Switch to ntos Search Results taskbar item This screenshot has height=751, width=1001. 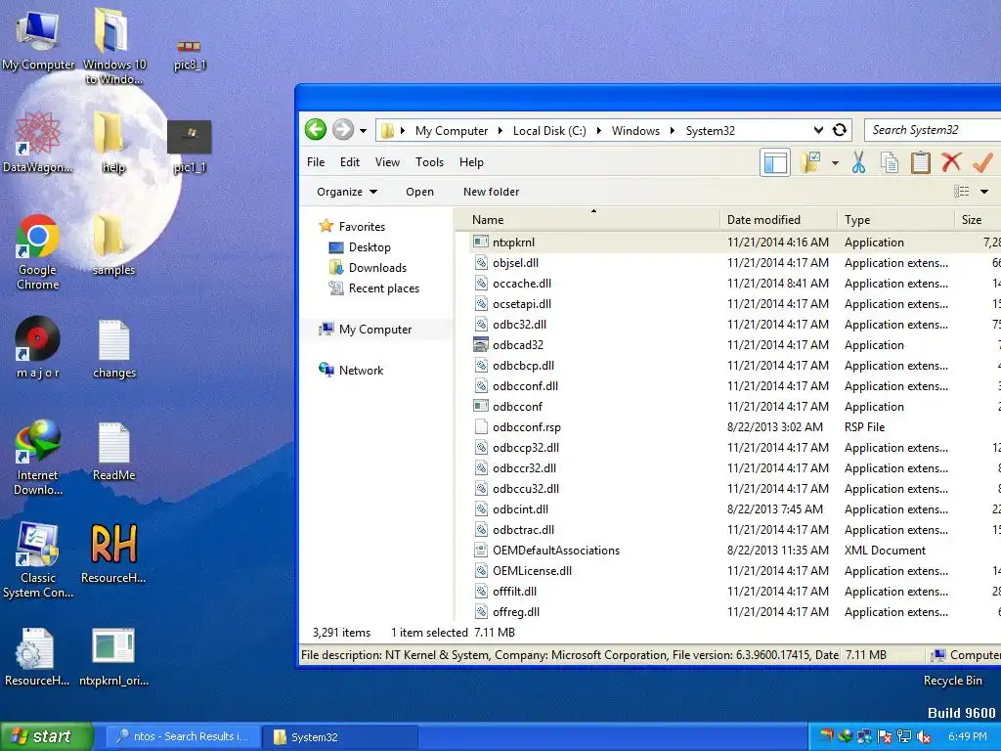click(182, 736)
